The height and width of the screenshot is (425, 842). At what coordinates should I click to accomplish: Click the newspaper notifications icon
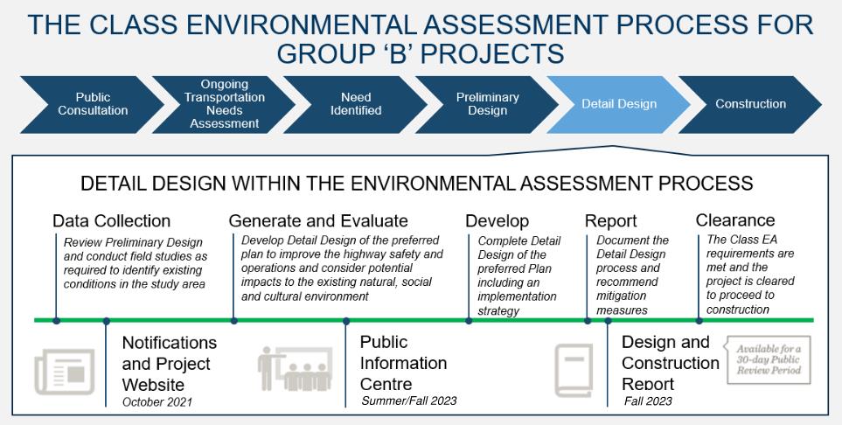click(x=65, y=372)
